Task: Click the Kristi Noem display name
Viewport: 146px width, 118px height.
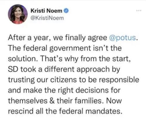Action: click(46, 11)
